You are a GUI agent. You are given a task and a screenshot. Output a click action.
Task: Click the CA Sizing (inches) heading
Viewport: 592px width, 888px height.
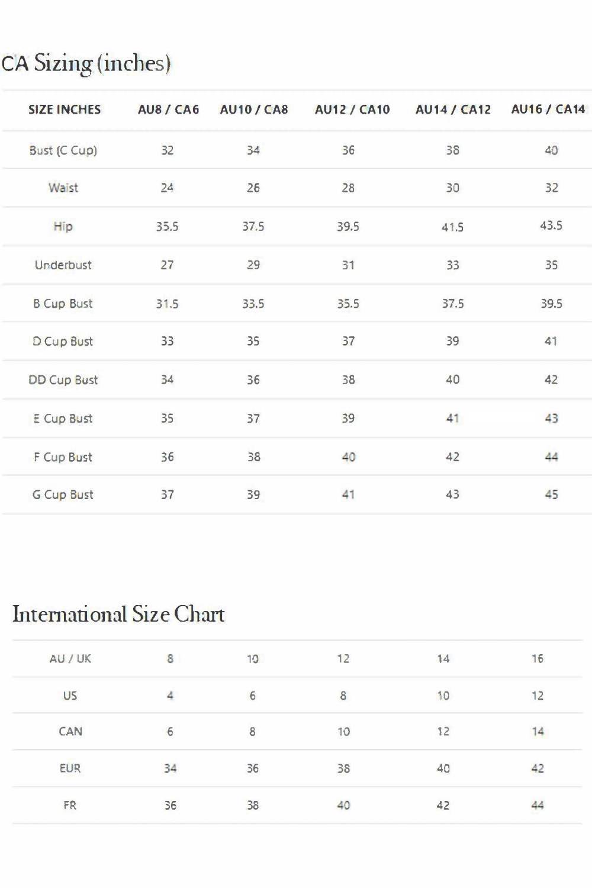point(86,63)
